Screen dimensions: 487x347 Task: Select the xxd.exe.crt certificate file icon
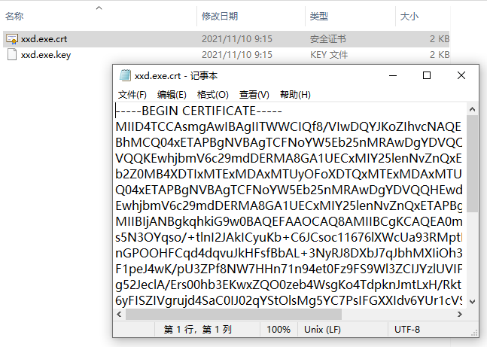click(x=11, y=38)
